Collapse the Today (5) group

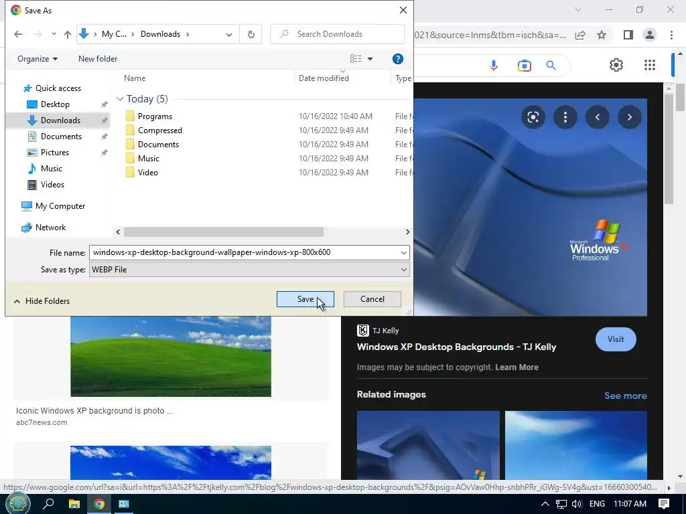[x=120, y=99]
